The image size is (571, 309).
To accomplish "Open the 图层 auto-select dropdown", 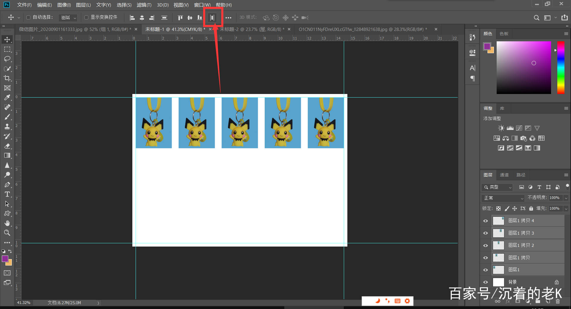I will click(68, 18).
